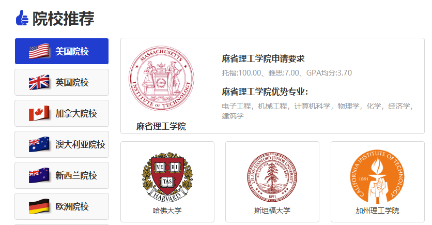Click the Canadian flag icon
The width and height of the screenshot is (432, 225).
[39, 113]
